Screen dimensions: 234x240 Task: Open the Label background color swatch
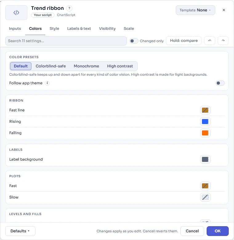pos(205,159)
